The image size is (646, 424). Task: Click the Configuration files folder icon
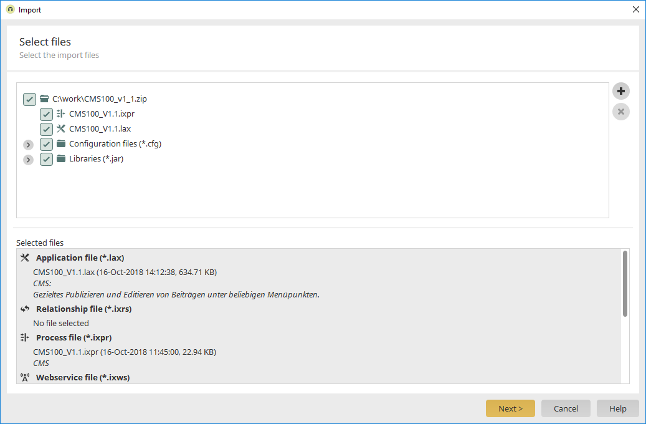[x=61, y=143]
